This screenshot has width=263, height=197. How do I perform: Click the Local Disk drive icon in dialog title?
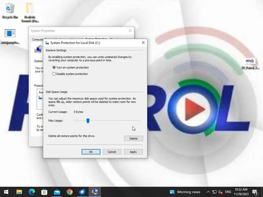pyautogui.click(x=47, y=43)
